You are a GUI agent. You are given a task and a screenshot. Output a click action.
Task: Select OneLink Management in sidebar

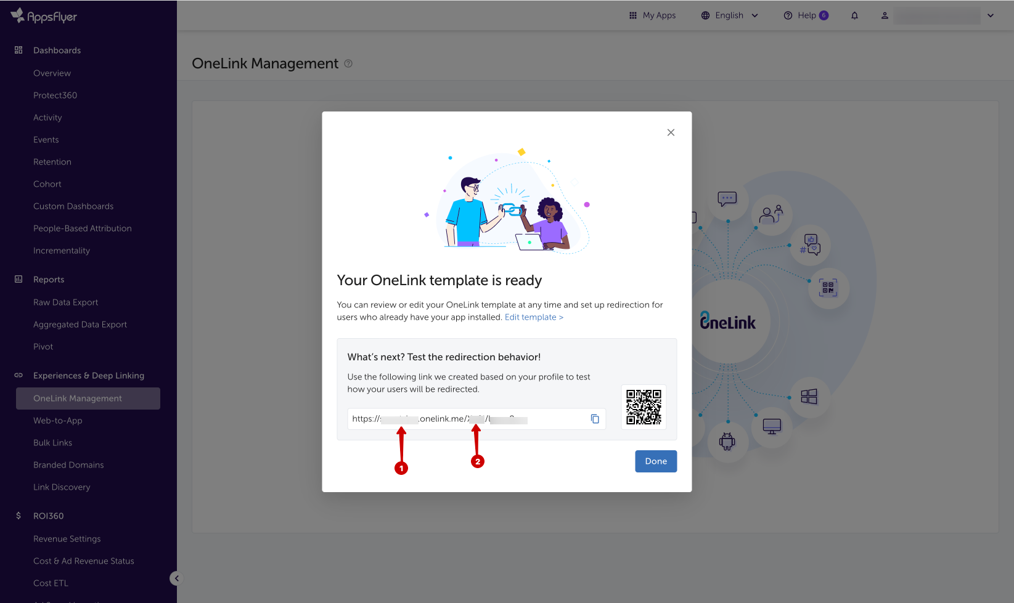[x=88, y=399]
